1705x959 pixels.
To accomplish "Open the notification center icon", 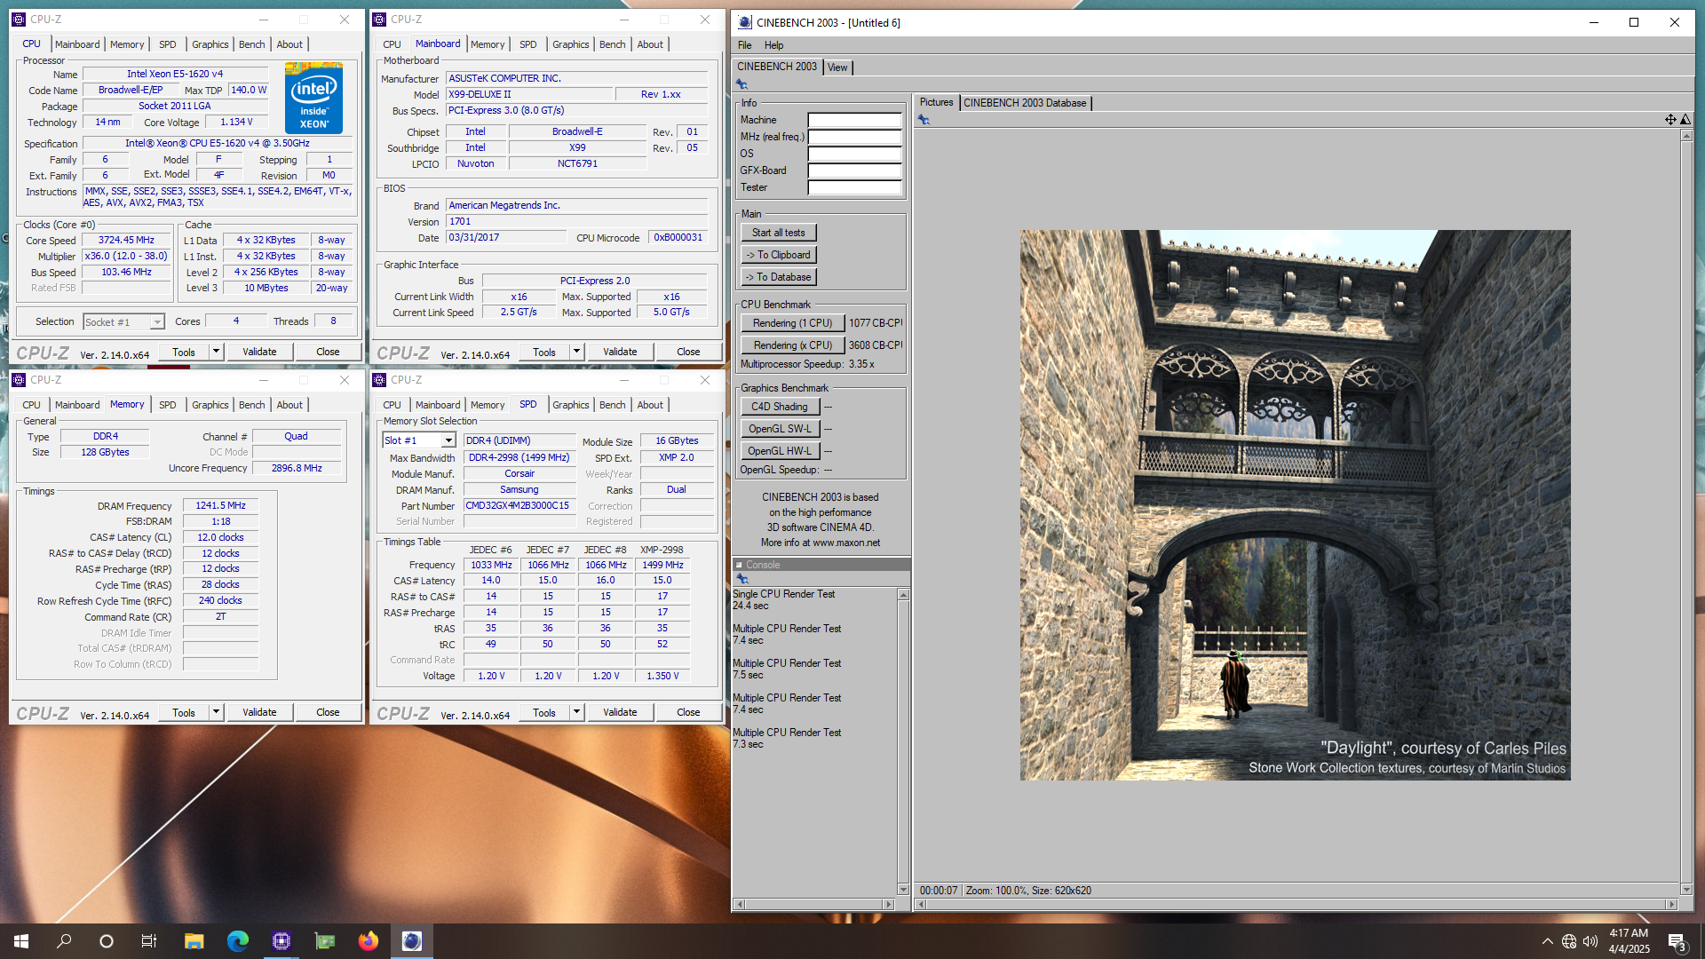I will 1677,941.
